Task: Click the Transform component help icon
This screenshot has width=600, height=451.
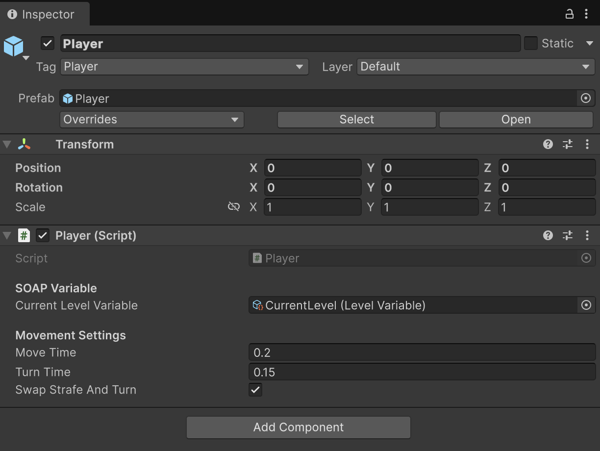Action: [548, 144]
